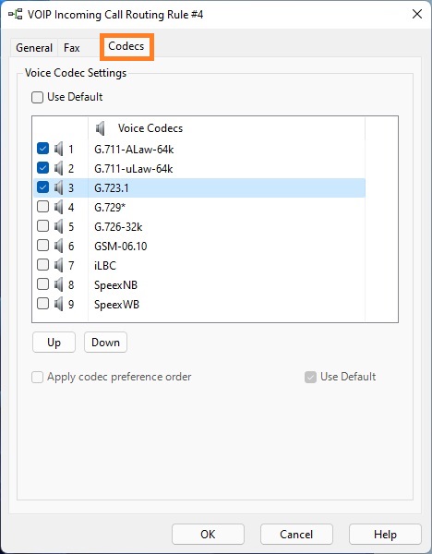Click the routing rule icon in title bar

coord(15,15)
